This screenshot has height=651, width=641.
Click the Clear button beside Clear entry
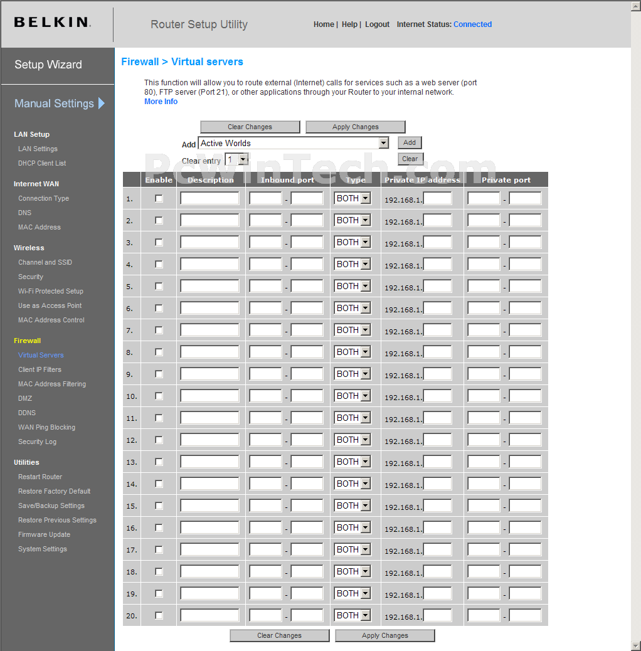(x=410, y=159)
